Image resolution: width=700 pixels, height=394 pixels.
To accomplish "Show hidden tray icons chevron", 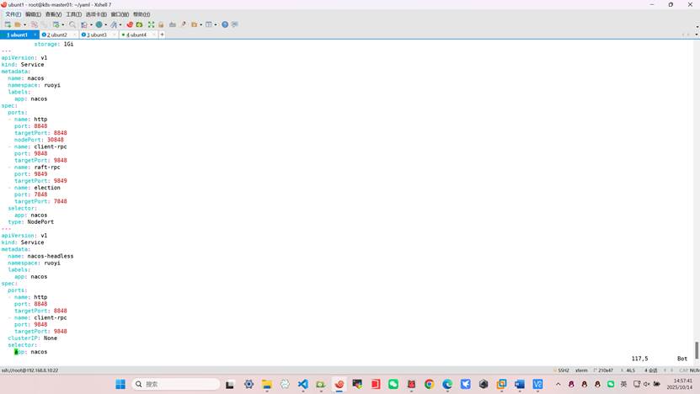I will click(558, 384).
